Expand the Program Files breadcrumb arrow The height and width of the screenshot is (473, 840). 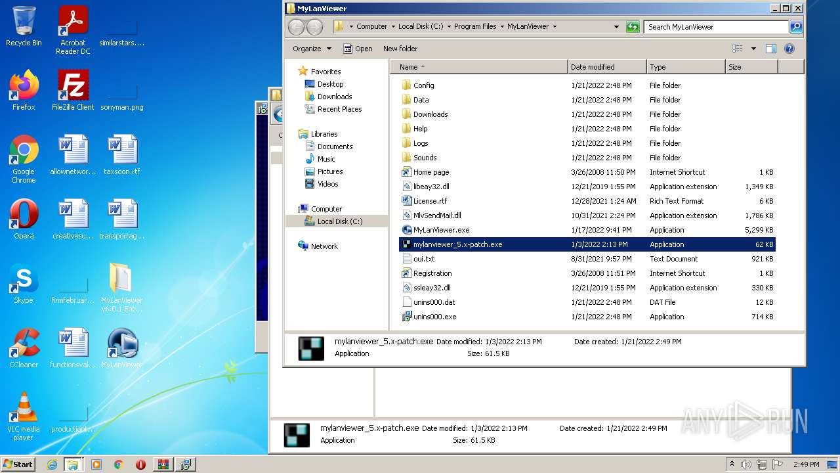pos(501,27)
